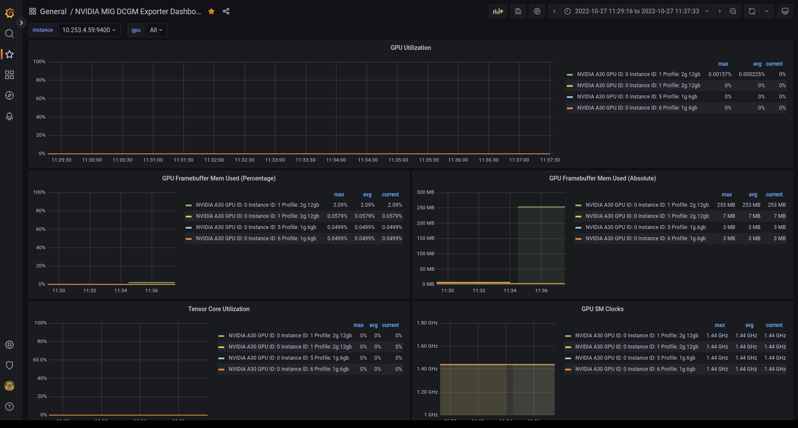Toggle Instance ID: 6 series in GPU SM Clocks legend

point(635,369)
